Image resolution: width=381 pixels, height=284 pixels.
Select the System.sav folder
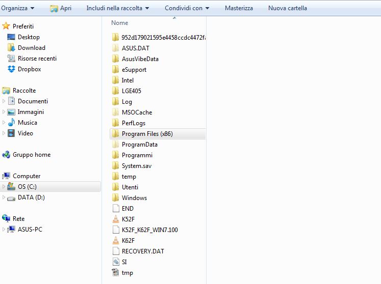[x=132, y=165]
